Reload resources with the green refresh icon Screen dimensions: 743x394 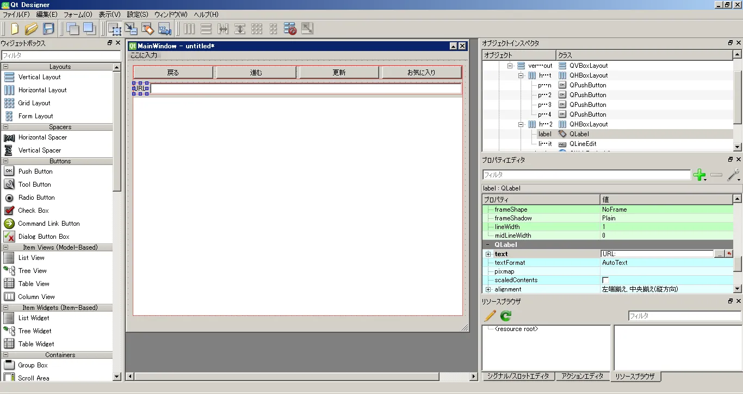[506, 316]
